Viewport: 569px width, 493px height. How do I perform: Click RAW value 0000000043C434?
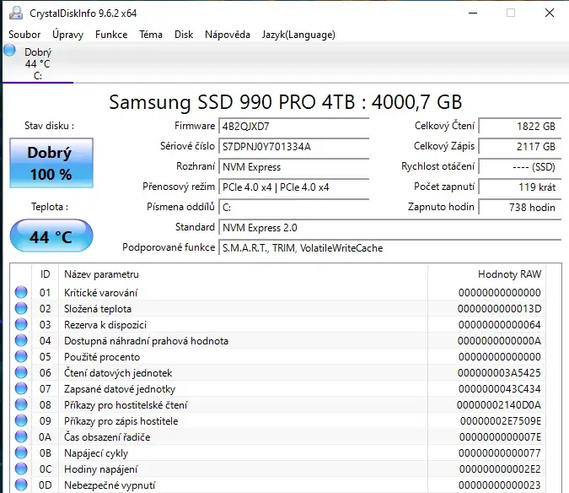(499, 388)
